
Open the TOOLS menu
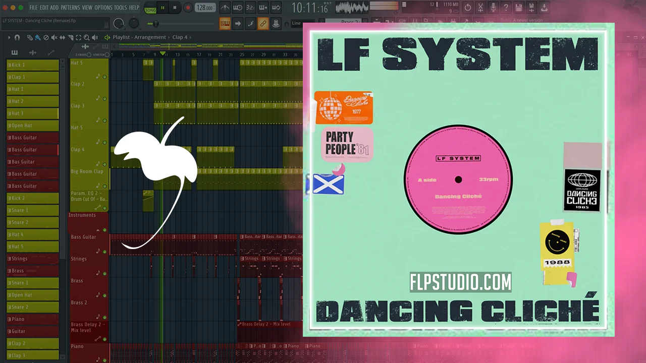(x=121, y=8)
